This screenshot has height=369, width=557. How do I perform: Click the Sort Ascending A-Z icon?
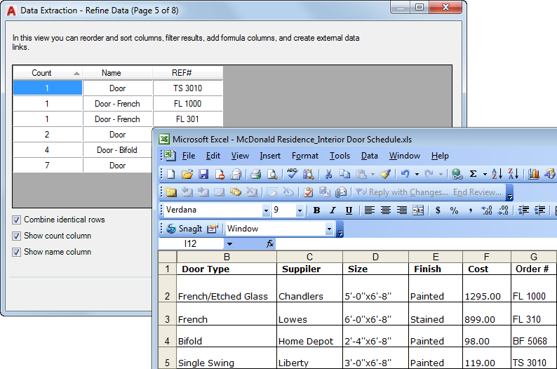click(x=497, y=174)
